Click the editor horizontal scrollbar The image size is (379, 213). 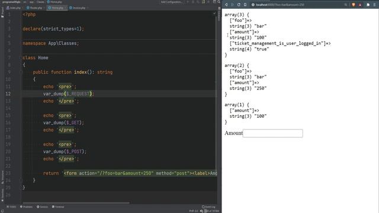(76, 203)
